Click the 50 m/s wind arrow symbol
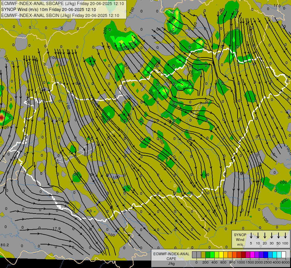The height and width of the screenshot is (268, 291). (x=279, y=236)
